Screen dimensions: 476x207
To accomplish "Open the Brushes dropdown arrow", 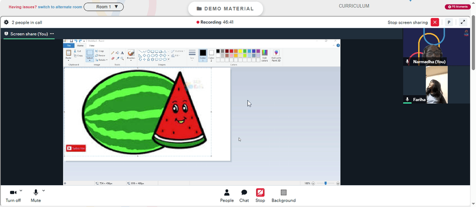I will click(131, 59).
